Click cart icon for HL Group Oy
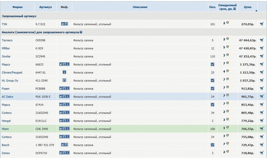267x158 pixels. [x=262, y=81]
